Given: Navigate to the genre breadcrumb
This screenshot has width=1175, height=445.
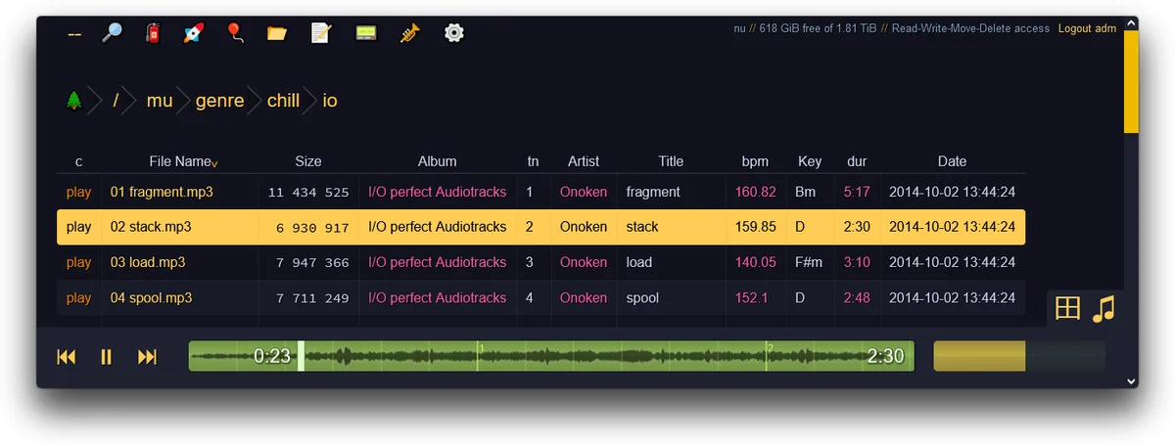Looking at the screenshot, I should coord(219,100).
